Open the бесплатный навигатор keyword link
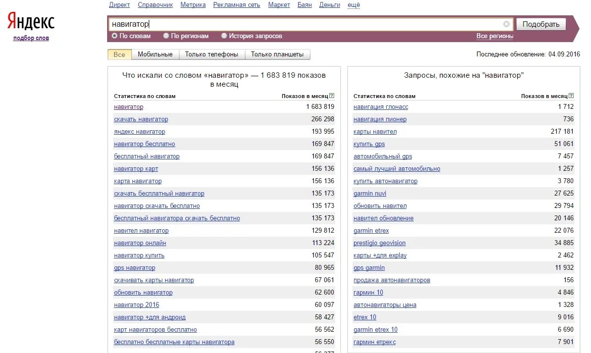The width and height of the screenshot is (591, 353). 147,156
